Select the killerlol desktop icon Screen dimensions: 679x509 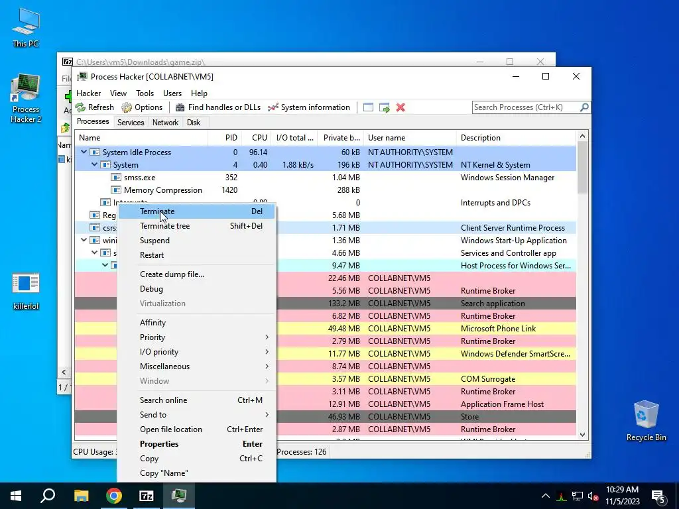[x=26, y=292]
